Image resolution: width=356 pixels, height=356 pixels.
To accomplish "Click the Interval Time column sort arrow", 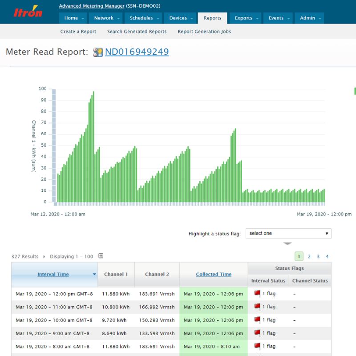I will click(93, 273).
